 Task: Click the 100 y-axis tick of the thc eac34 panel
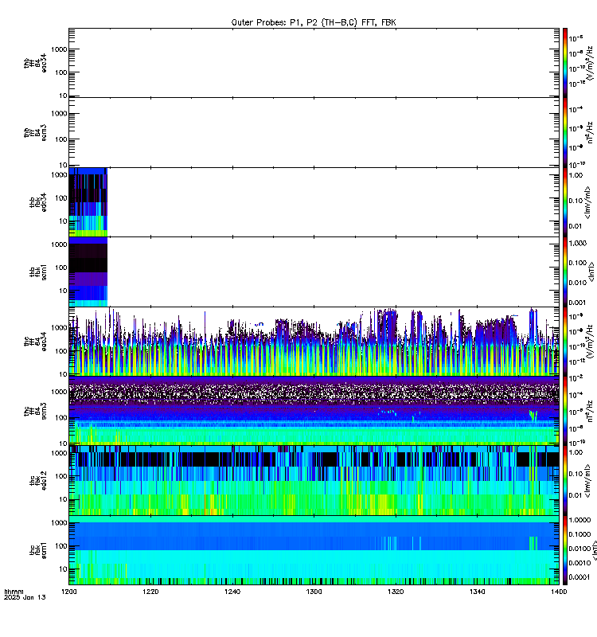[x=61, y=351]
